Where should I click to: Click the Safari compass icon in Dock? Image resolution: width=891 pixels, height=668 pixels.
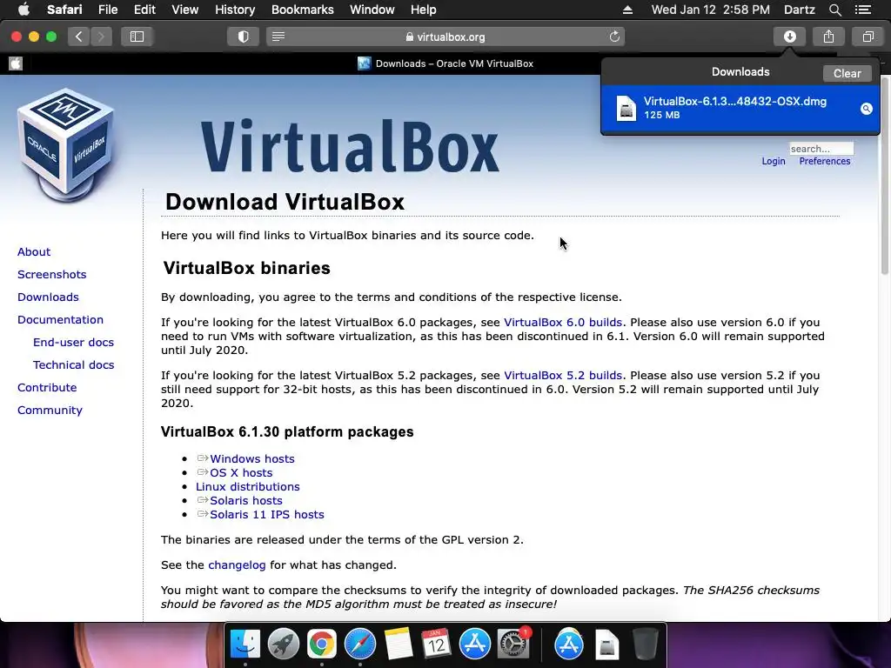pos(359,645)
